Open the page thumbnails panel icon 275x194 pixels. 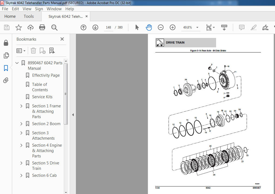[6, 55]
